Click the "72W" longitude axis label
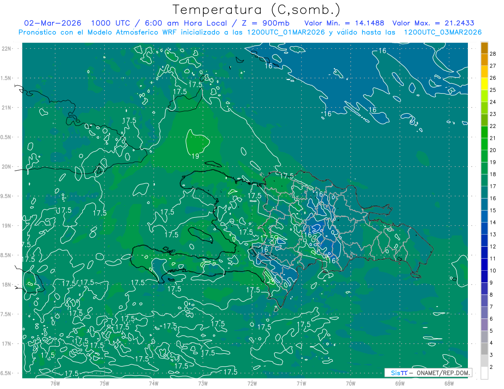Viewport: 504px width, 389px height. [252, 384]
